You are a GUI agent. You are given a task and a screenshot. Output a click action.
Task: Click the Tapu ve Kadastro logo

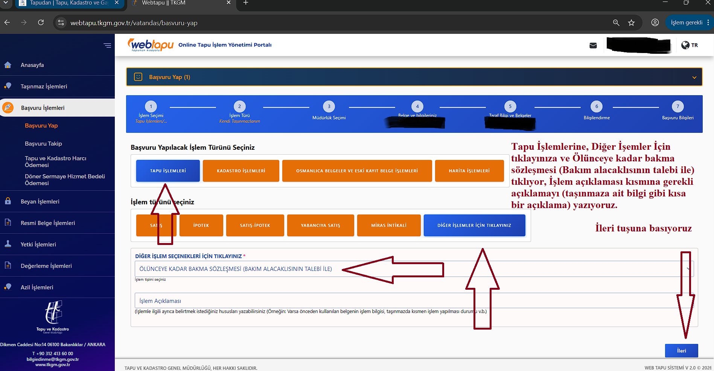pyautogui.click(x=53, y=316)
